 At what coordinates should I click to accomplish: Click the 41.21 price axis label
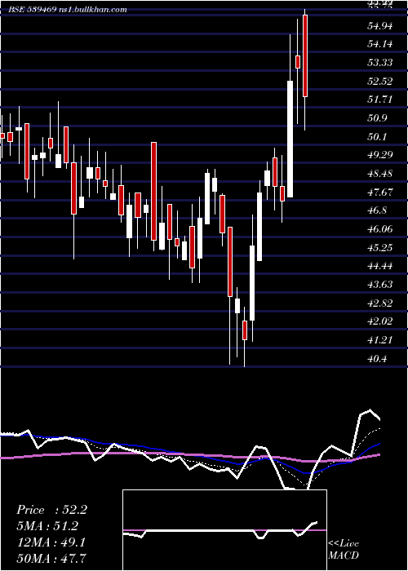tap(380, 340)
